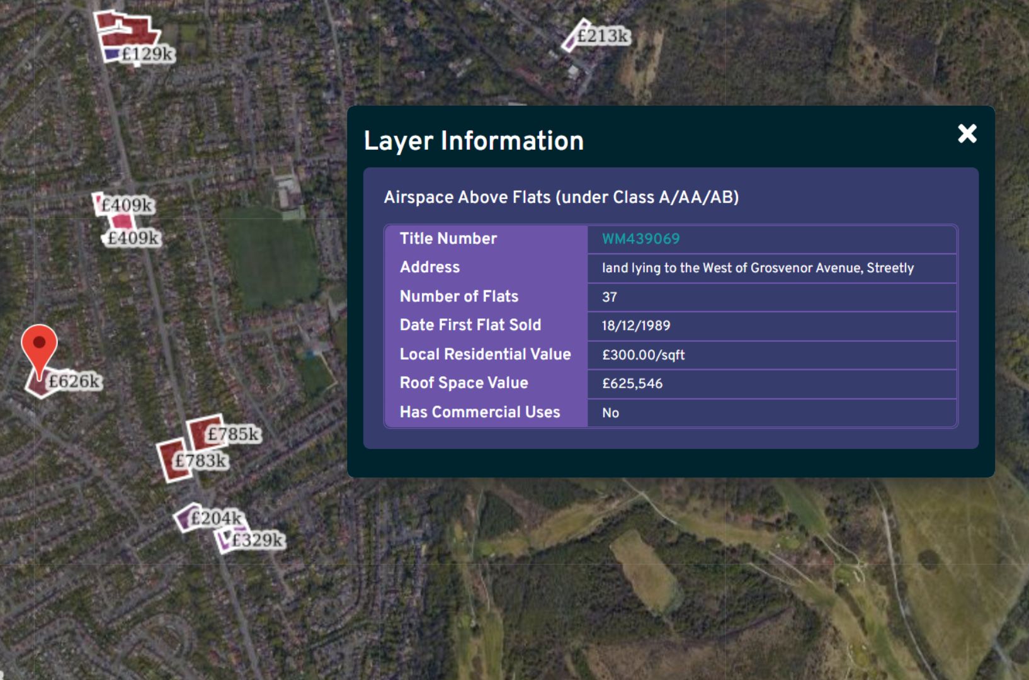Open title number WM439069 link

pos(640,239)
